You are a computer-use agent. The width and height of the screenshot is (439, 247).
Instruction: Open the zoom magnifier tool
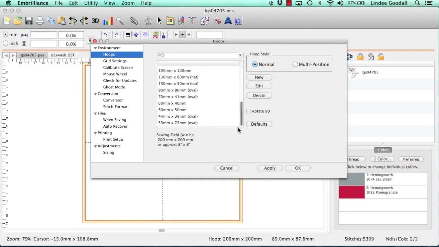point(120,21)
